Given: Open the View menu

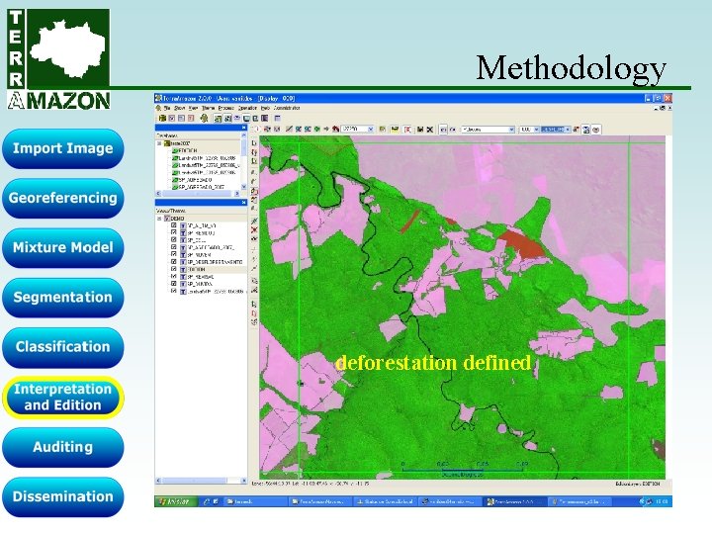Looking at the screenshot, I should [x=193, y=108].
